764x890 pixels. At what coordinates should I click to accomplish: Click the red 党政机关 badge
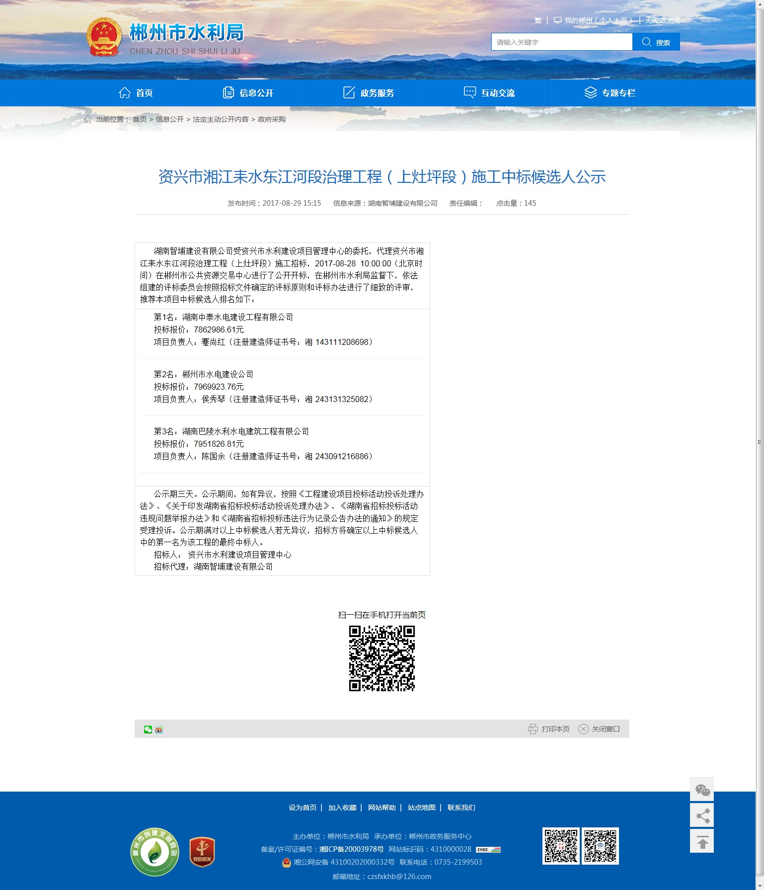[x=202, y=852]
